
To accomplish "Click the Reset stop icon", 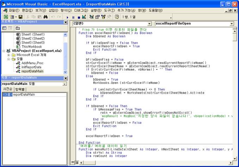I will point(78,17).
